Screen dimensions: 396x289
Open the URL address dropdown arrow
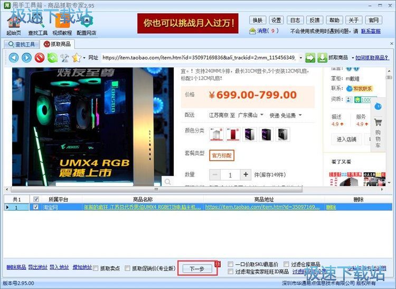tap(300, 58)
